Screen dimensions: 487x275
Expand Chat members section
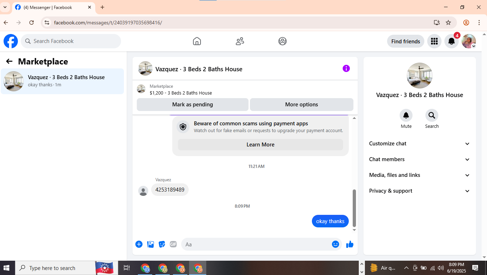pyautogui.click(x=420, y=159)
